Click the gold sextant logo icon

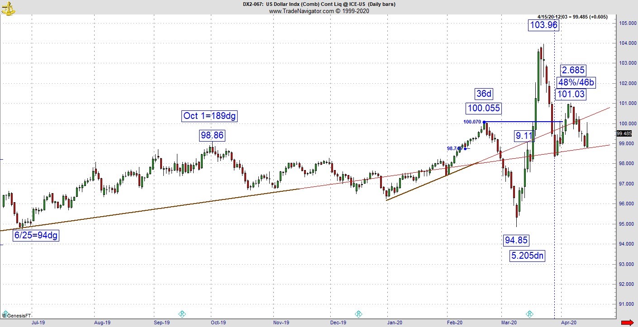(8, 8)
